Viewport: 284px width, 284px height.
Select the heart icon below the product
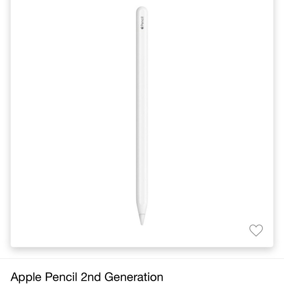256,231
